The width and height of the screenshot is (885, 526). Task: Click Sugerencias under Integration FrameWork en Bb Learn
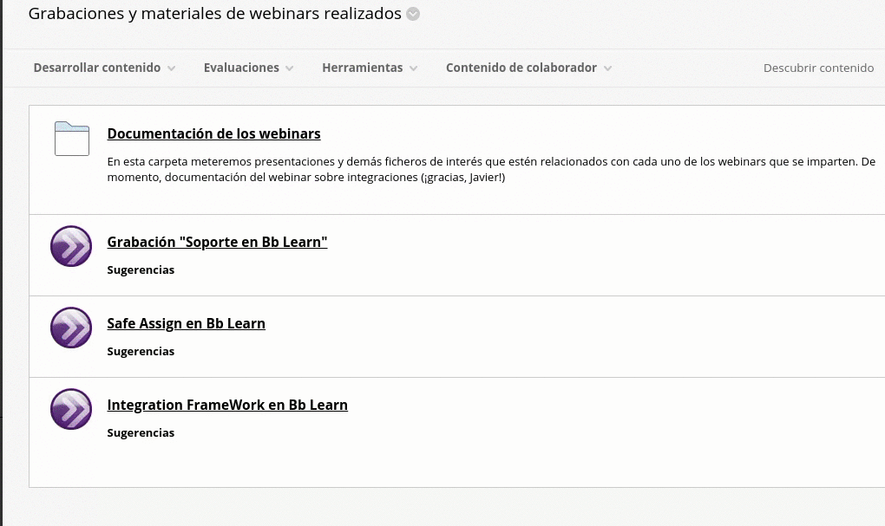pos(141,432)
